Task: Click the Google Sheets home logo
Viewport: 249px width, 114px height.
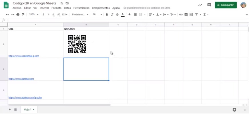Action: tap(6, 5)
